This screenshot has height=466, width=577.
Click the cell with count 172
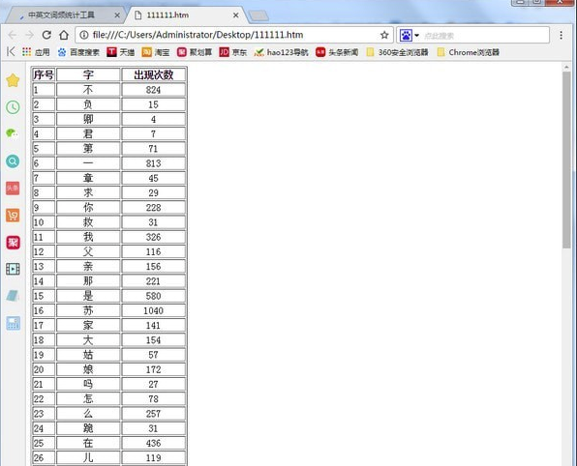154,369
